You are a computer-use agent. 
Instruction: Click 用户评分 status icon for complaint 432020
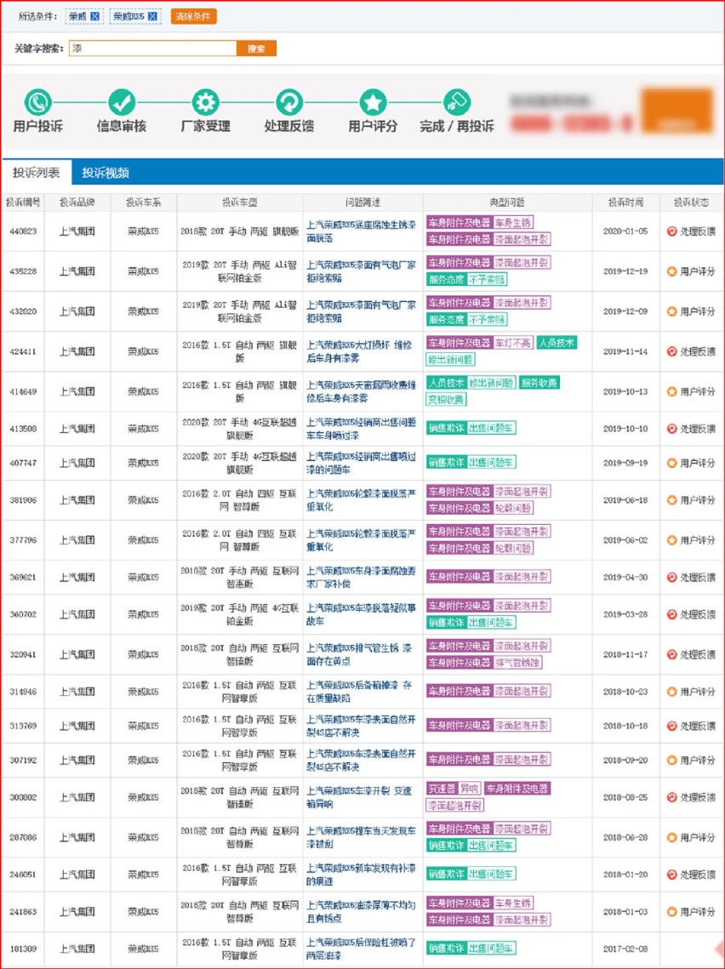tap(672, 311)
